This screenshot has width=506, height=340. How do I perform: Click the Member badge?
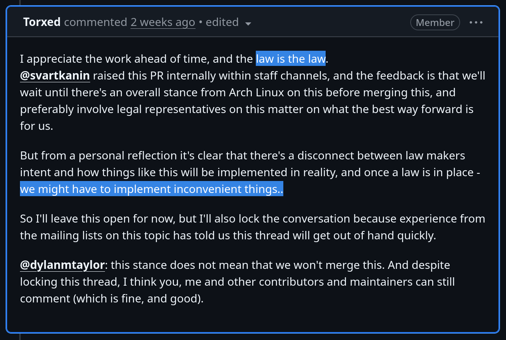(x=435, y=22)
